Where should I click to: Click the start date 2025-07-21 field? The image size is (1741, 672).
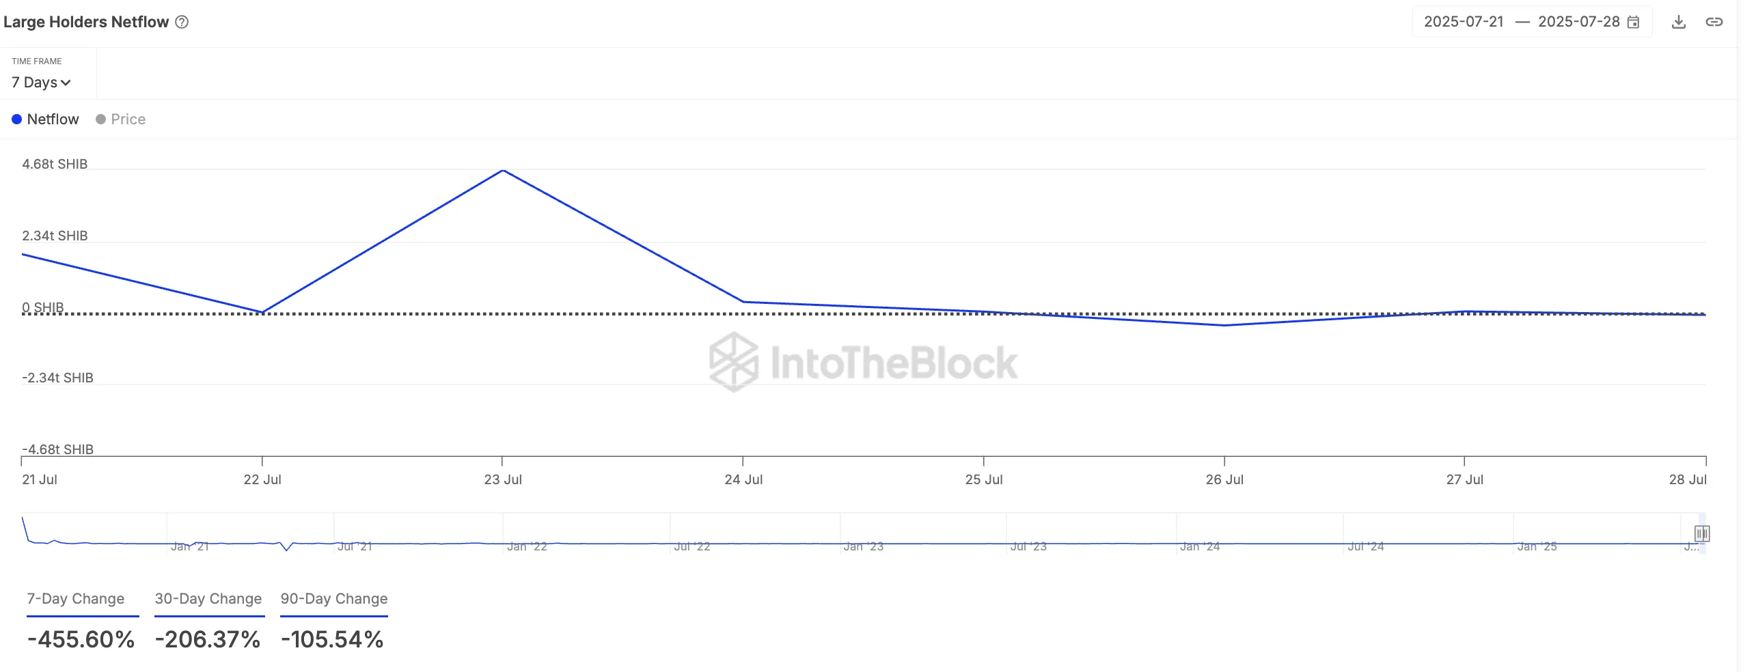click(1464, 22)
